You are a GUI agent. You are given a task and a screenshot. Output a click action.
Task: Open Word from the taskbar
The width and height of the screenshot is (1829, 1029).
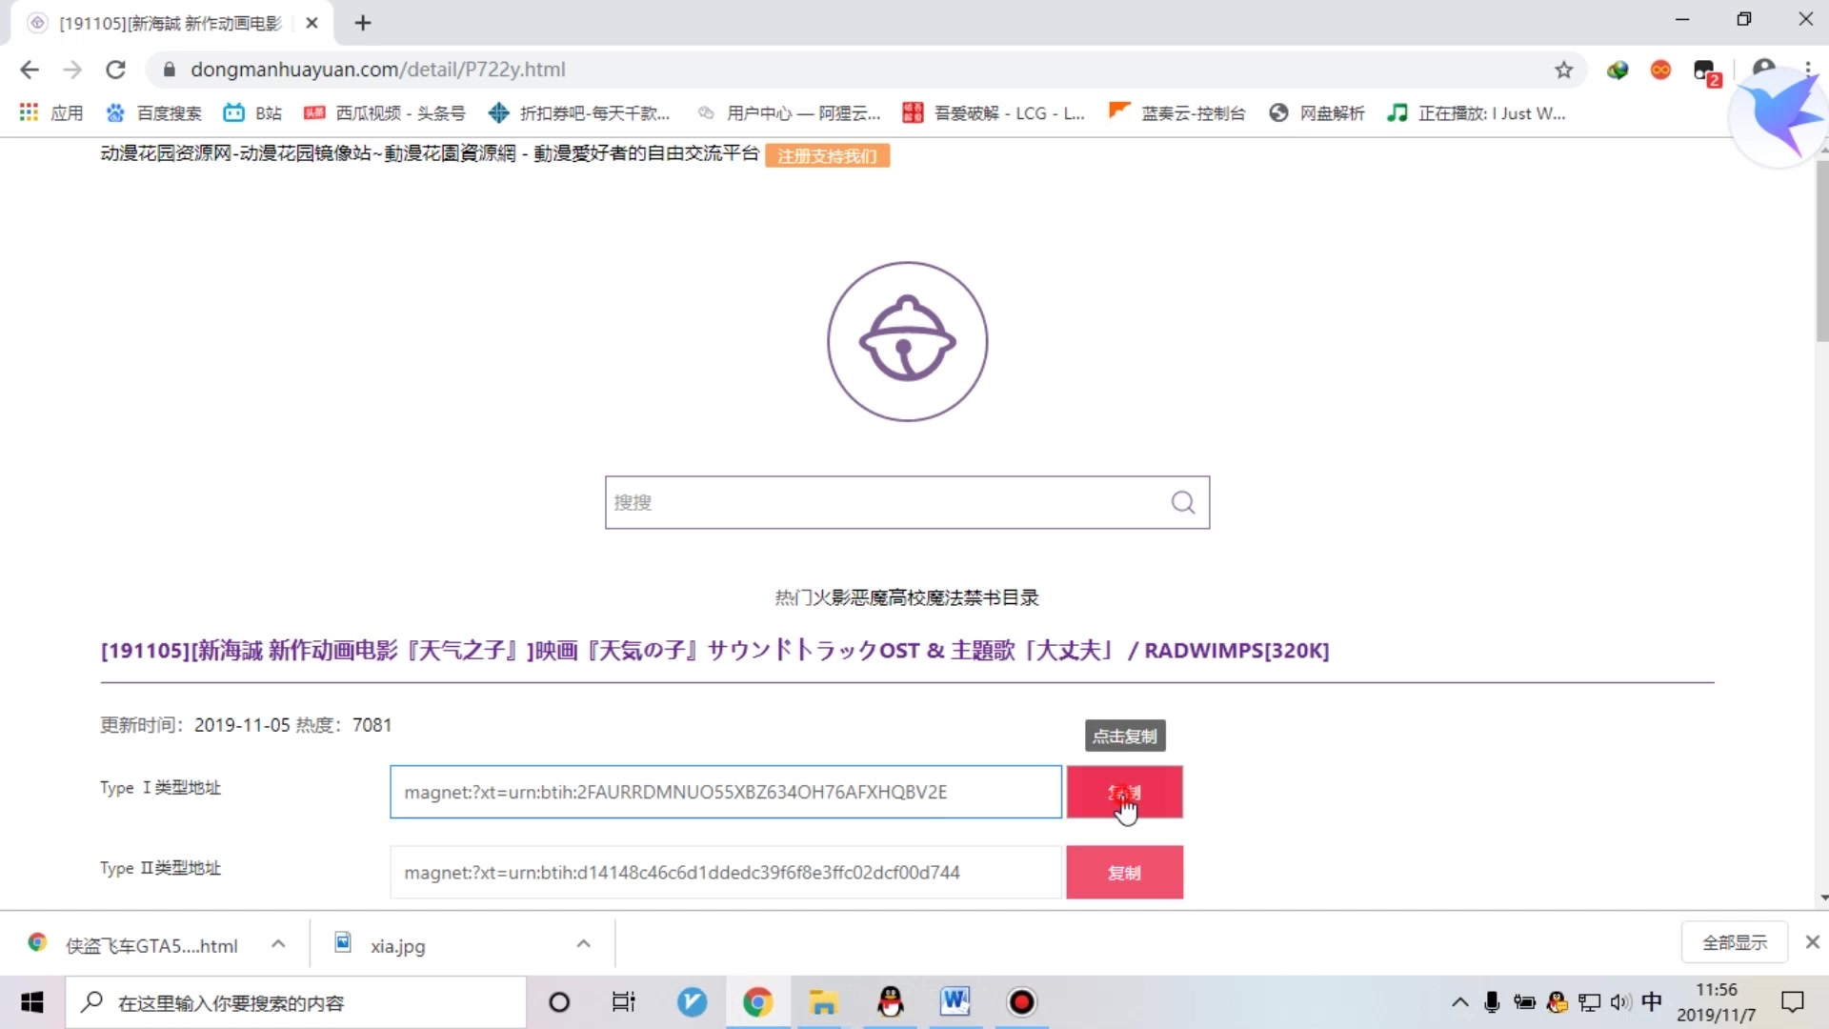[x=955, y=1001]
